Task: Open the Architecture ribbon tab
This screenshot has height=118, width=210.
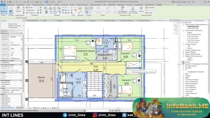Action: tap(10, 5)
